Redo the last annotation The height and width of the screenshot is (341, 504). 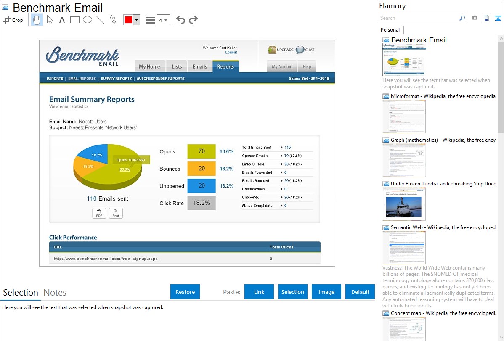193,20
